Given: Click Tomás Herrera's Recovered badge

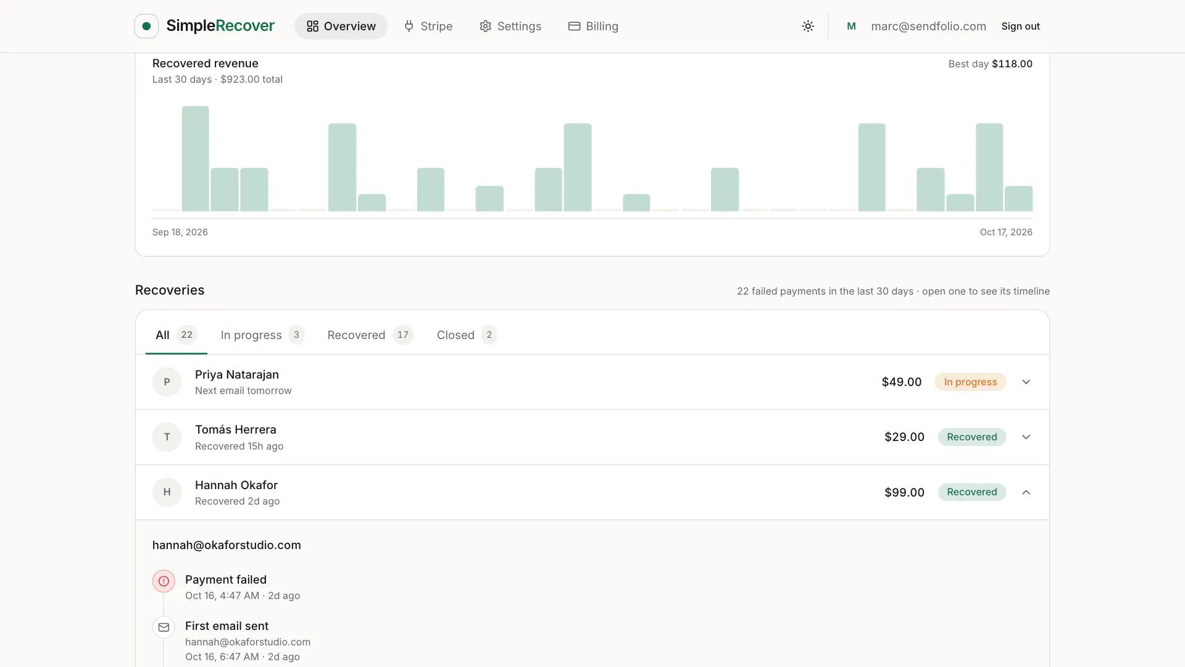Looking at the screenshot, I should 971,437.
